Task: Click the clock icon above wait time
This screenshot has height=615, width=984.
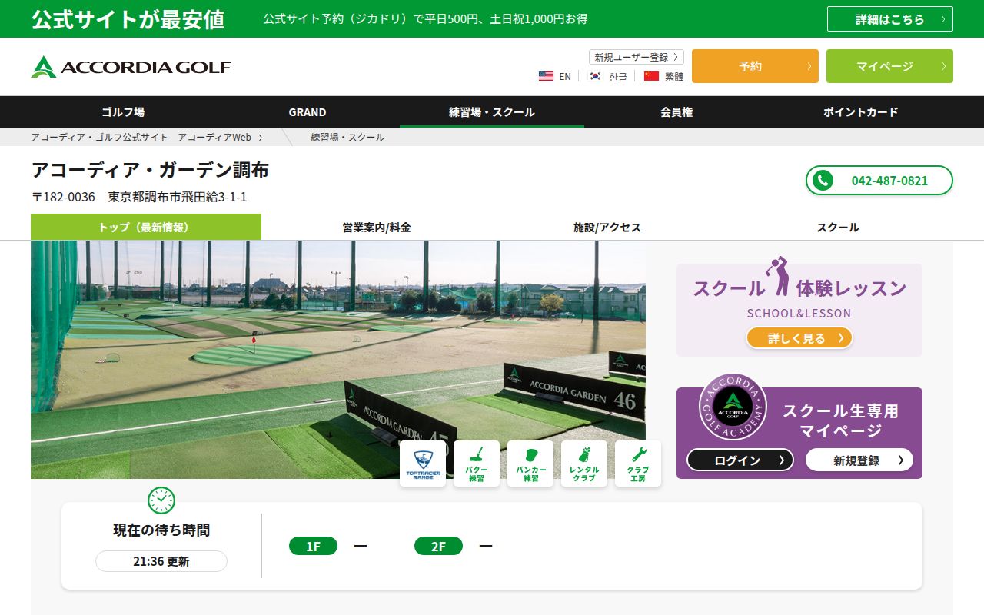Action: coord(161,500)
